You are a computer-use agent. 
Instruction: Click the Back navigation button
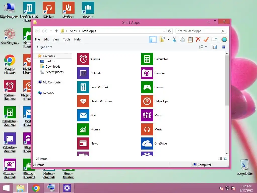coord(38,31)
